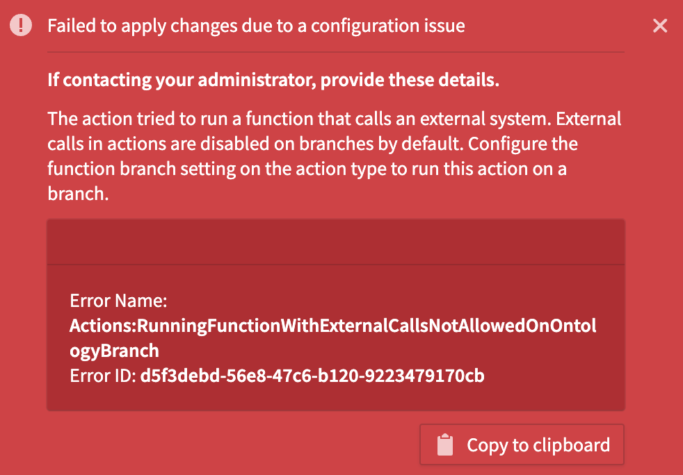Click the clipboard icon in the copy button
Viewport: 683px width, 475px height.
[444, 444]
